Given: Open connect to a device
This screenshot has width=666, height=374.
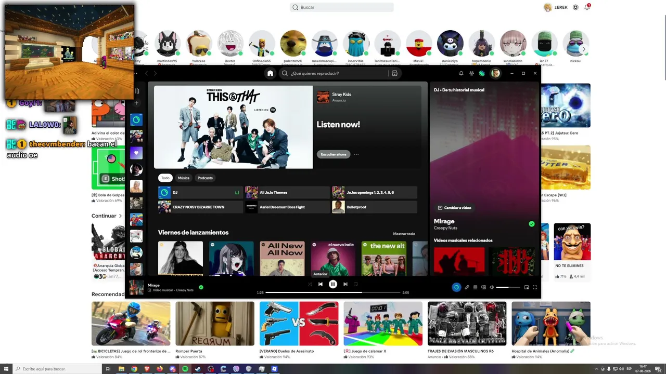Looking at the screenshot, I should pos(483,287).
